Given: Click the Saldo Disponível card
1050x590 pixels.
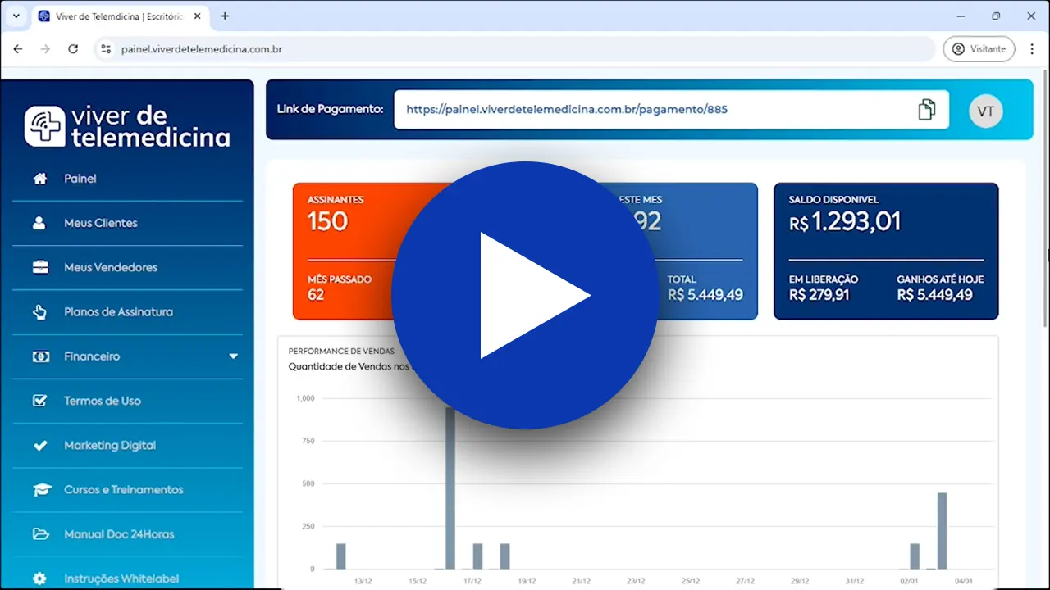Looking at the screenshot, I should 886,251.
